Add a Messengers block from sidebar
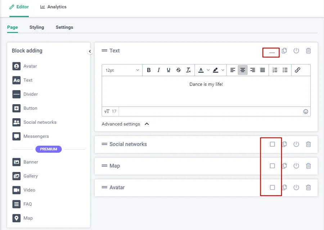 pos(36,136)
